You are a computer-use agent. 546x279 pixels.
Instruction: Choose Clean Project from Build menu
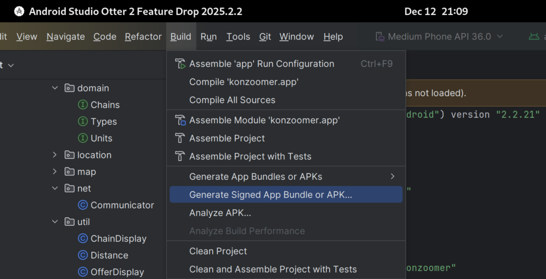click(x=218, y=251)
